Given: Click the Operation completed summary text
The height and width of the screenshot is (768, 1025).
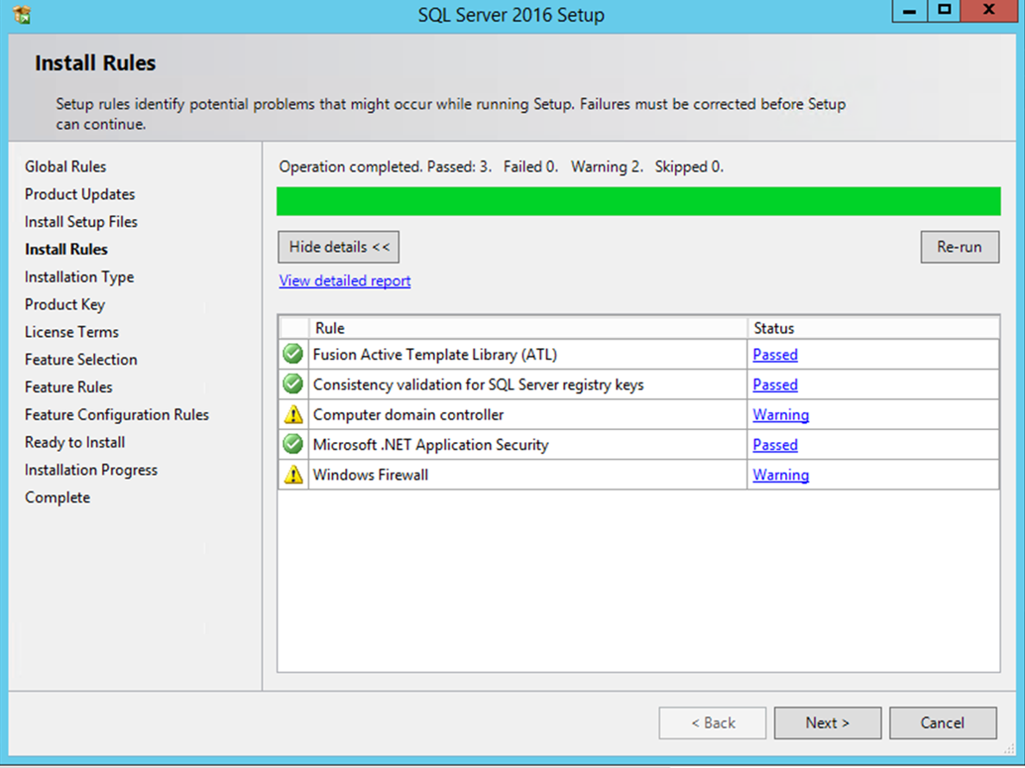Looking at the screenshot, I should 501,167.
